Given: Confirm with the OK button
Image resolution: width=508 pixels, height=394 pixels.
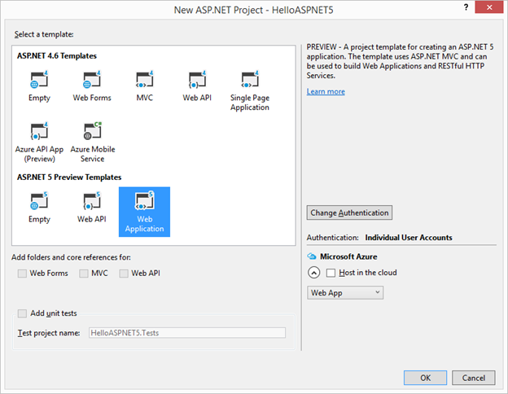Looking at the screenshot, I should (x=425, y=378).
